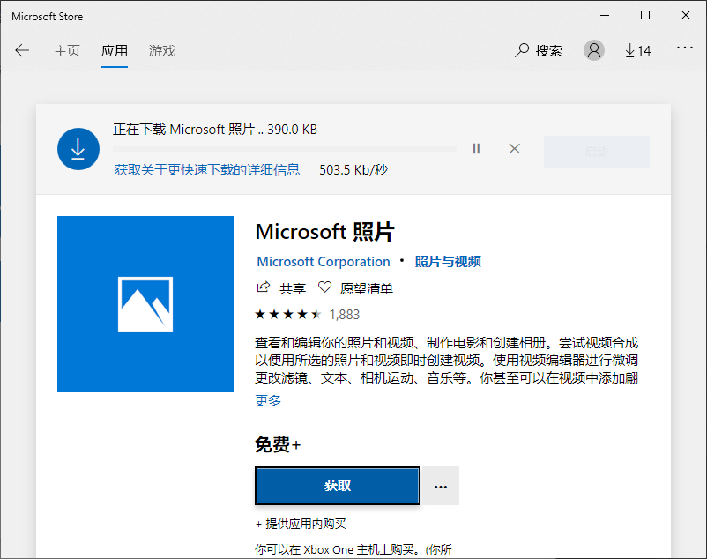Viewport: 707px width, 559px height.
Task: Open the faster download info link
Action: tap(207, 170)
